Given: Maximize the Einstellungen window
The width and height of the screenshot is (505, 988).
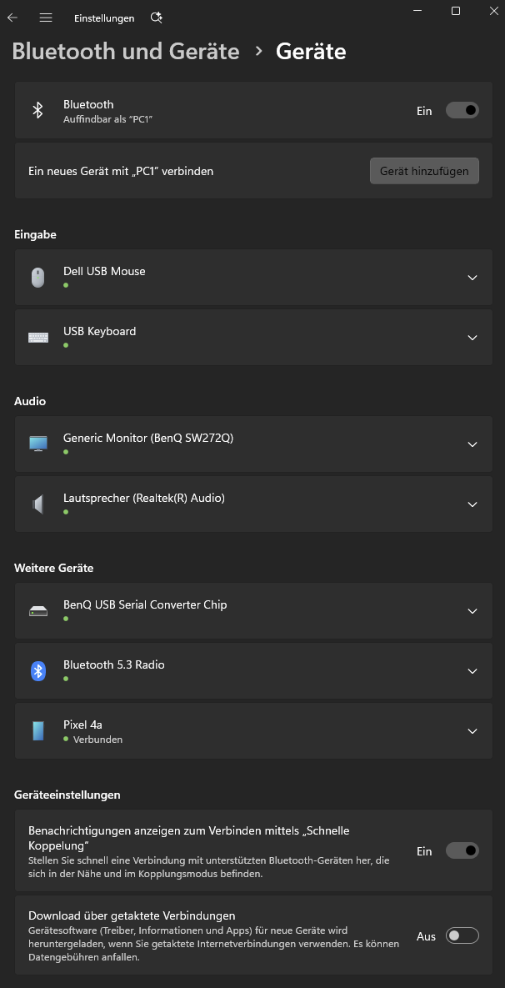Looking at the screenshot, I should 456,11.
